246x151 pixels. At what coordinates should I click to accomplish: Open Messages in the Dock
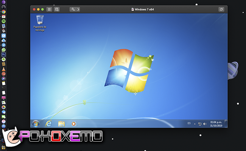4,112
